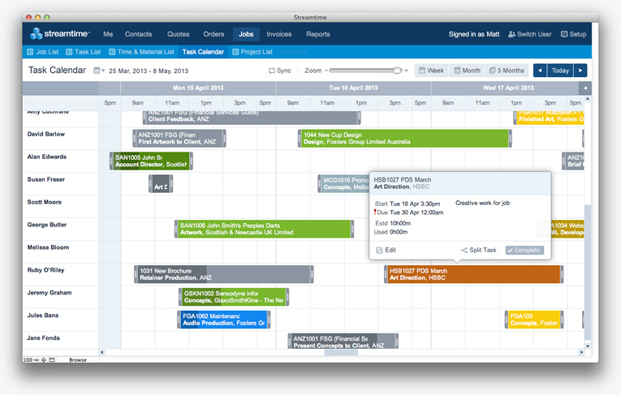
Task: Click the Switch User people icon
Action: click(511, 34)
